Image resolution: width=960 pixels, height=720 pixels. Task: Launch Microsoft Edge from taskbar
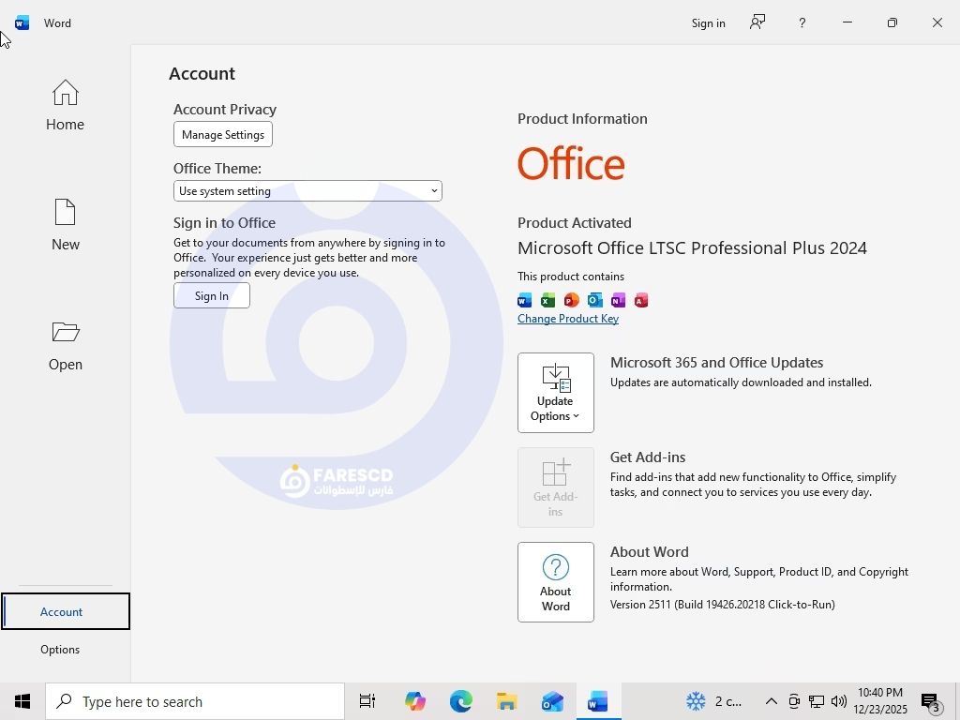(460, 701)
